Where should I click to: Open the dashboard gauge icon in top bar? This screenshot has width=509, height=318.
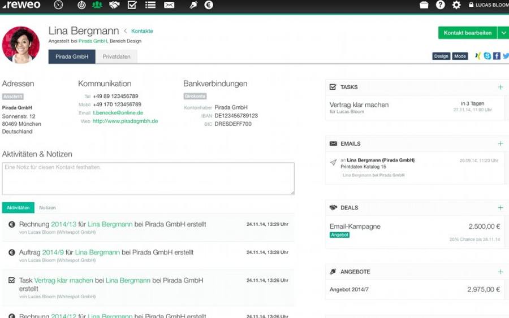(58, 5)
